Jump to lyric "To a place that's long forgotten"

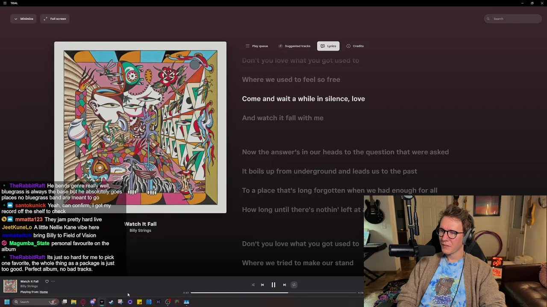click(340, 191)
